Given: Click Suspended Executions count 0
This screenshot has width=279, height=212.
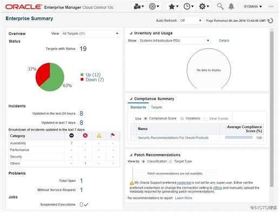Looking at the screenshot, I should 81,204.
